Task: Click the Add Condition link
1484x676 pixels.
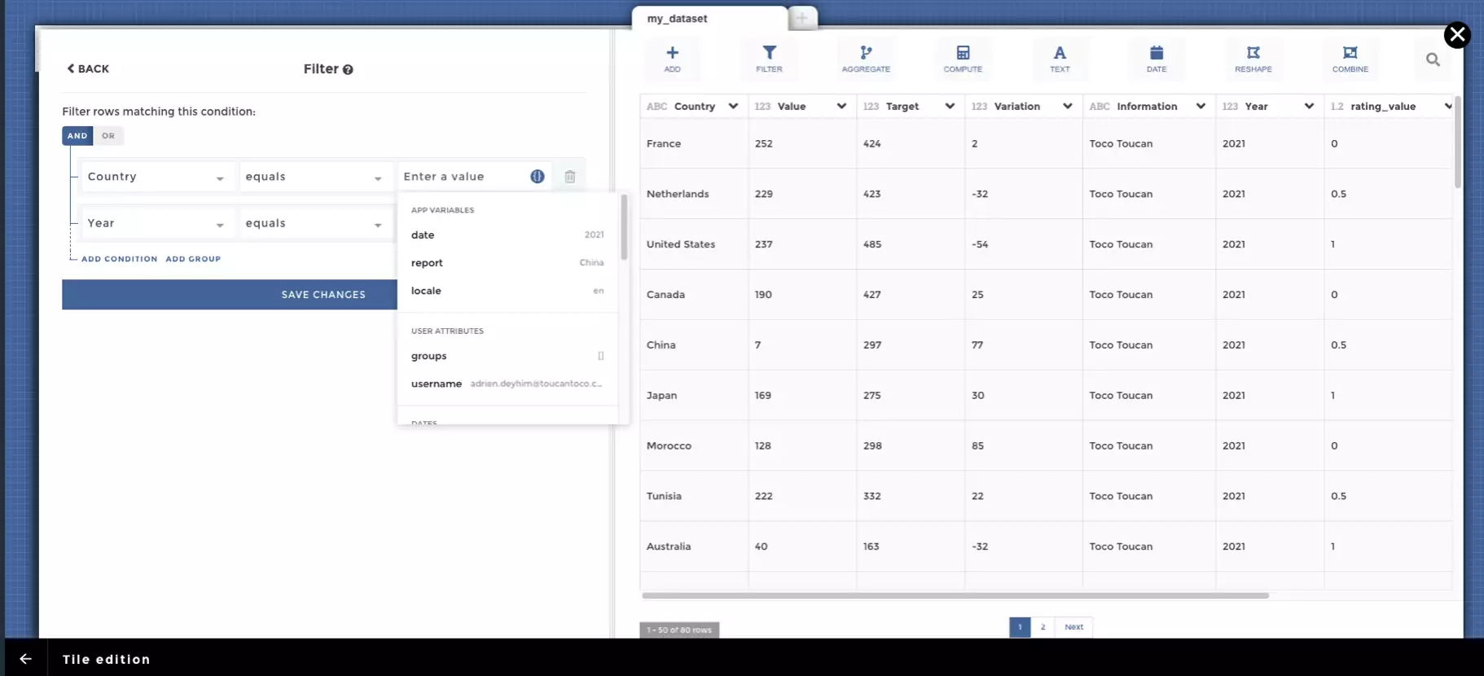Action: [119, 259]
